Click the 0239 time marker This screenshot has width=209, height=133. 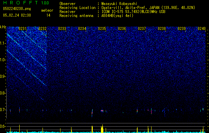tap(182, 29)
